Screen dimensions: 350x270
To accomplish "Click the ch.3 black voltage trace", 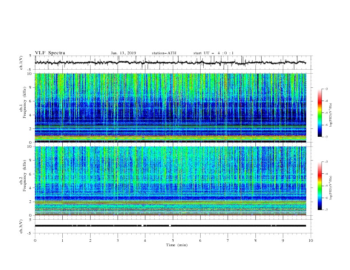I will 171,226.
